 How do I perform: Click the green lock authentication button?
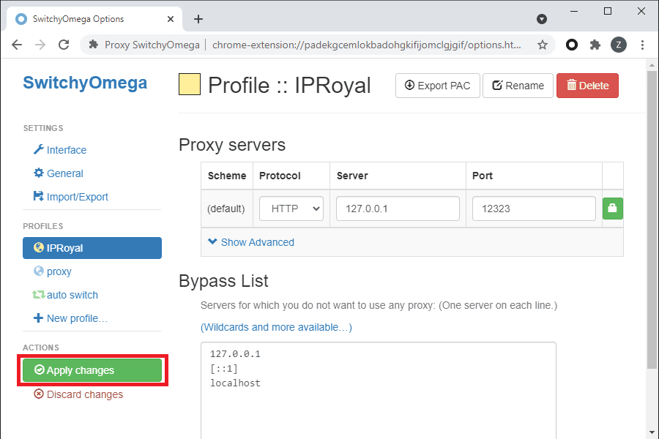612,209
